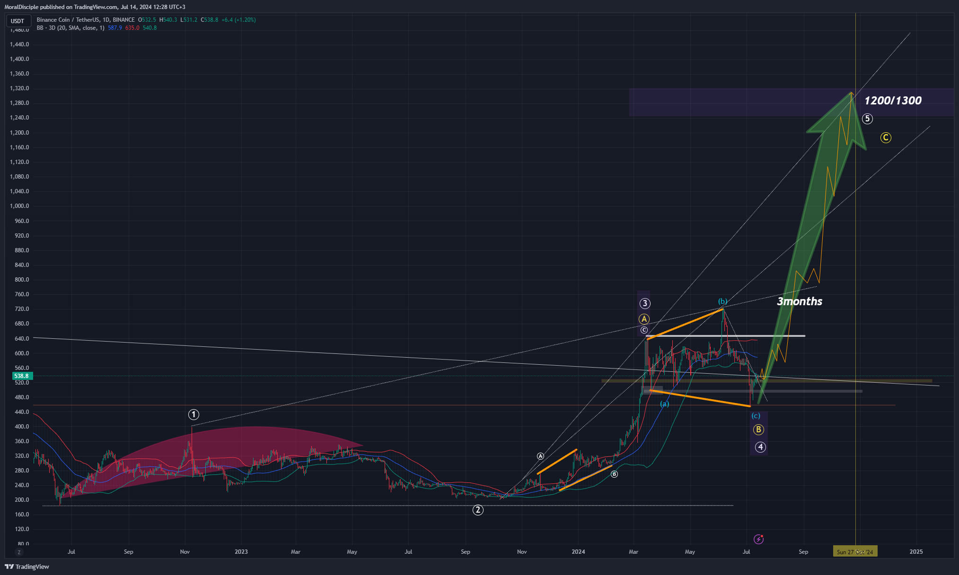Click the 2025 year label on time axis
This screenshot has width=959, height=575.
pyautogui.click(x=916, y=552)
